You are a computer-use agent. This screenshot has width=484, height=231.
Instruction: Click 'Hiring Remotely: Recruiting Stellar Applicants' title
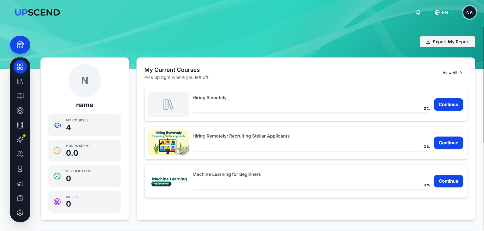coord(241,136)
